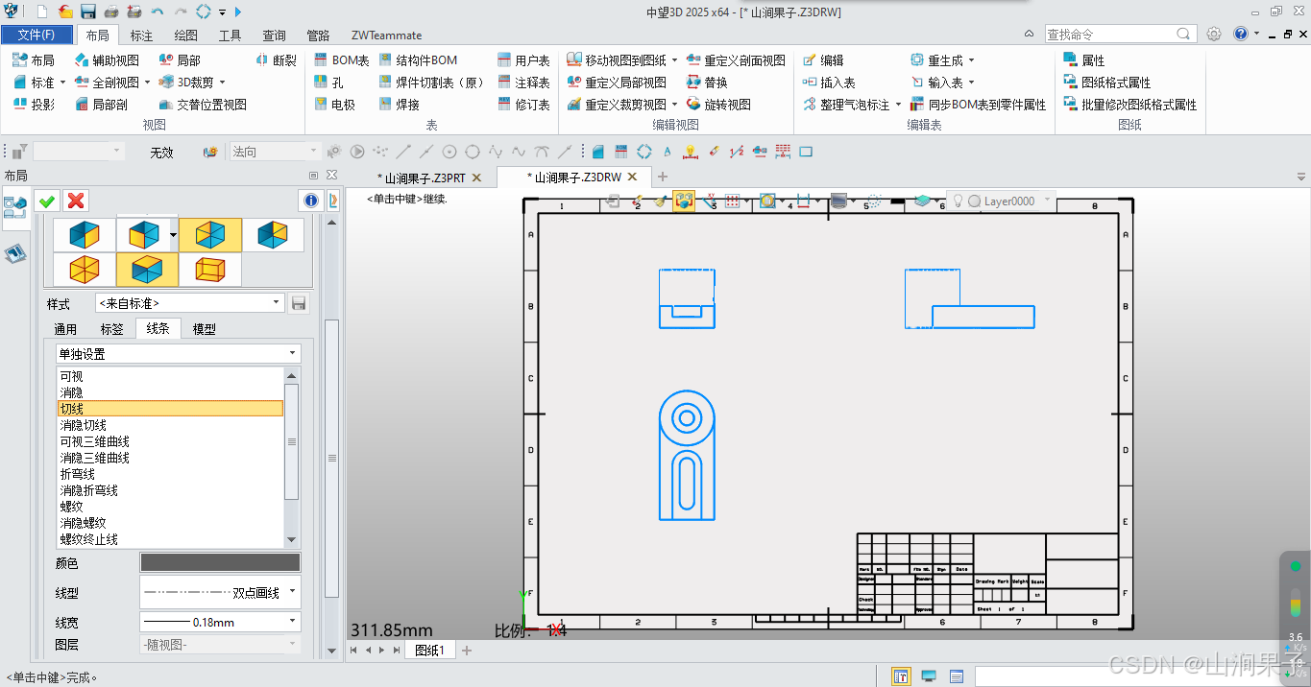Click the revision table (修订表) tool
Image resolution: width=1311 pixels, height=687 pixels.
click(524, 105)
